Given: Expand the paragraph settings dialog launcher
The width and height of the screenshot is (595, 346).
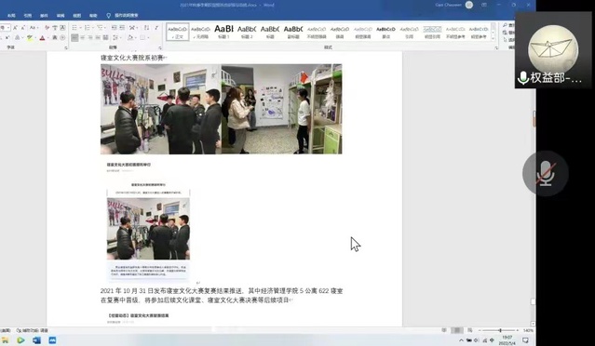Looking at the screenshot, I should (160, 47).
